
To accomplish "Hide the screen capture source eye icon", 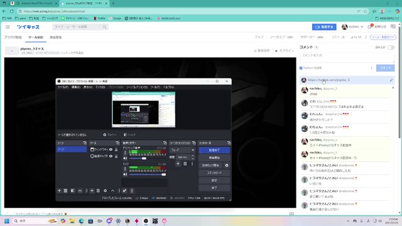I will [111, 156].
